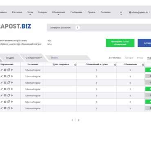This screenshot has height=155, width=151.
Task: Go to the next page with the right arrow
Action: pos(79,120)
